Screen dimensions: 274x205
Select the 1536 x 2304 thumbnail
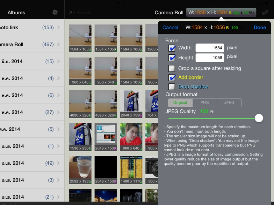(x=80, y=137)
